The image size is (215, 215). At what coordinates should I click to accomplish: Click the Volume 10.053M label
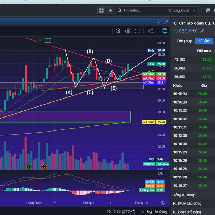(x=156, y=164)
